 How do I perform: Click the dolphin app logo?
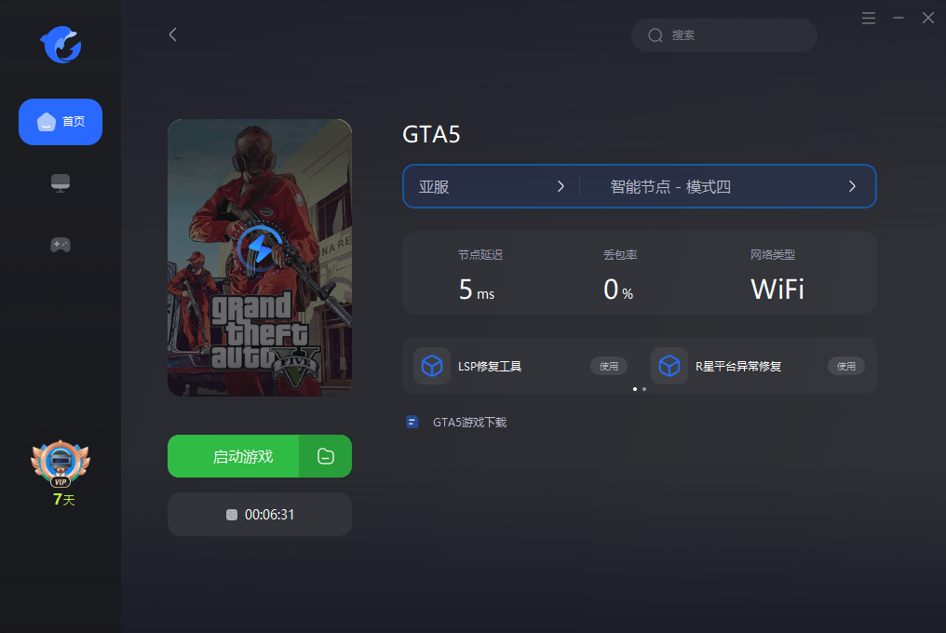pos(61,45)
